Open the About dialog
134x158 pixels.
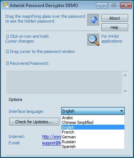(x=114, y=18)
